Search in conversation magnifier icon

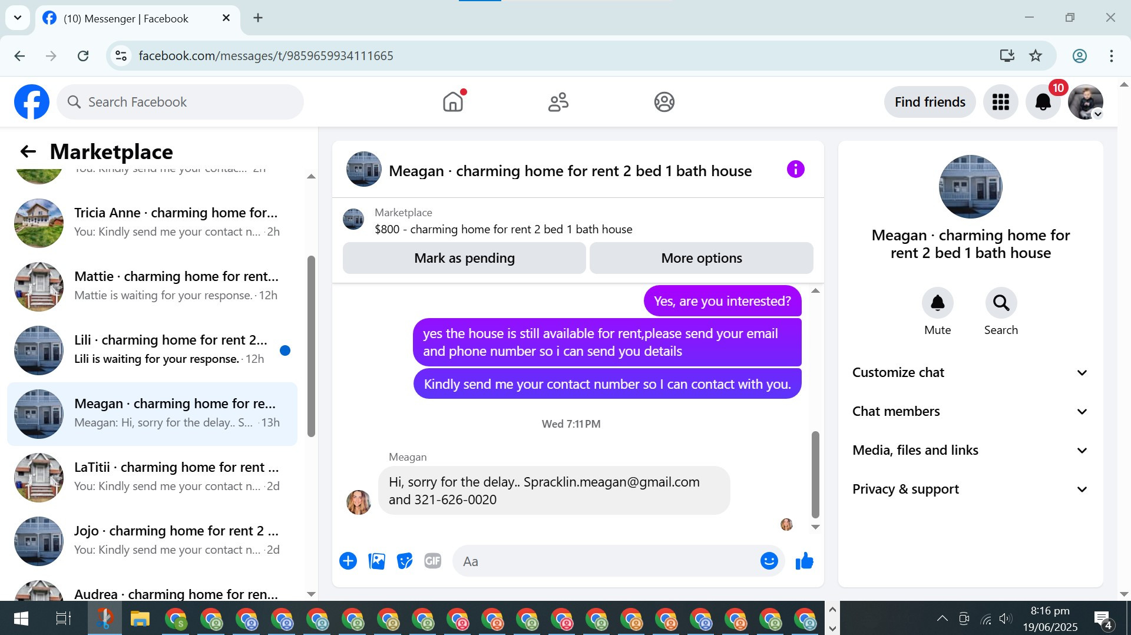pyautogui.click(x=1001, y=303)
